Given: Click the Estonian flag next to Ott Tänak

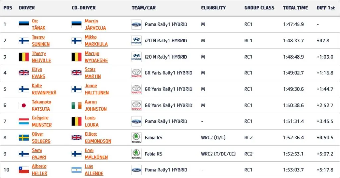Looking at the screenshot, I should (24, 24).
